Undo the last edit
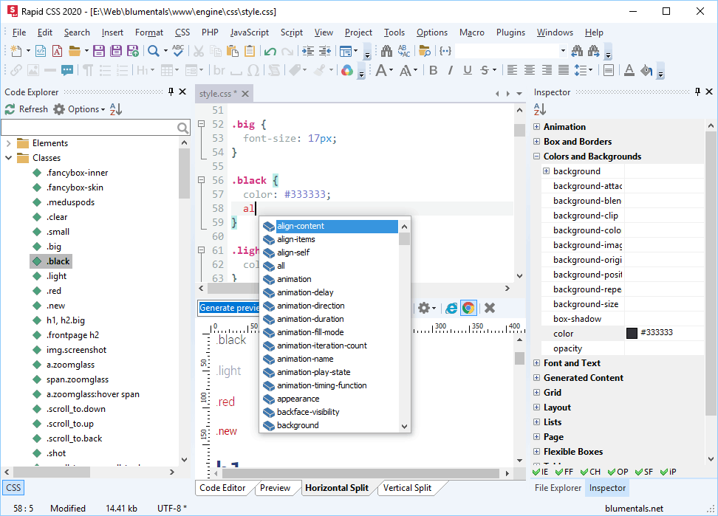Viewport: 718px width, 516px height. coord(270,51)
